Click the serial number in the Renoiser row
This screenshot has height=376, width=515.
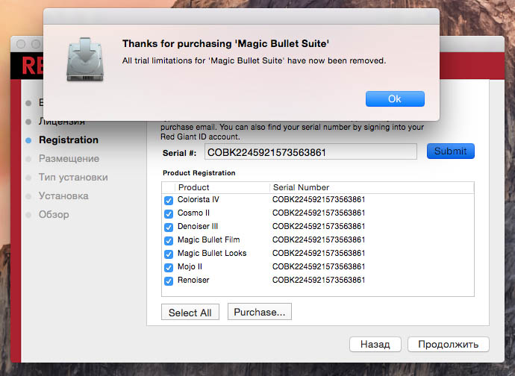click(319, 280)
